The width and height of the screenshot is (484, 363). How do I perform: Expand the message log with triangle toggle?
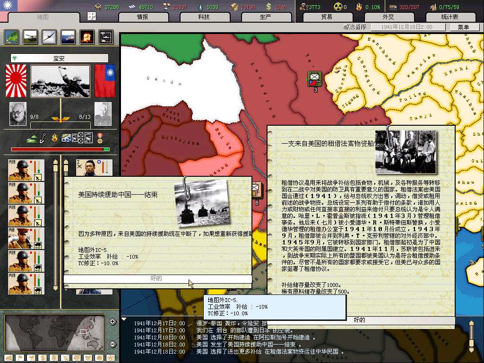[x=124, y=319]
